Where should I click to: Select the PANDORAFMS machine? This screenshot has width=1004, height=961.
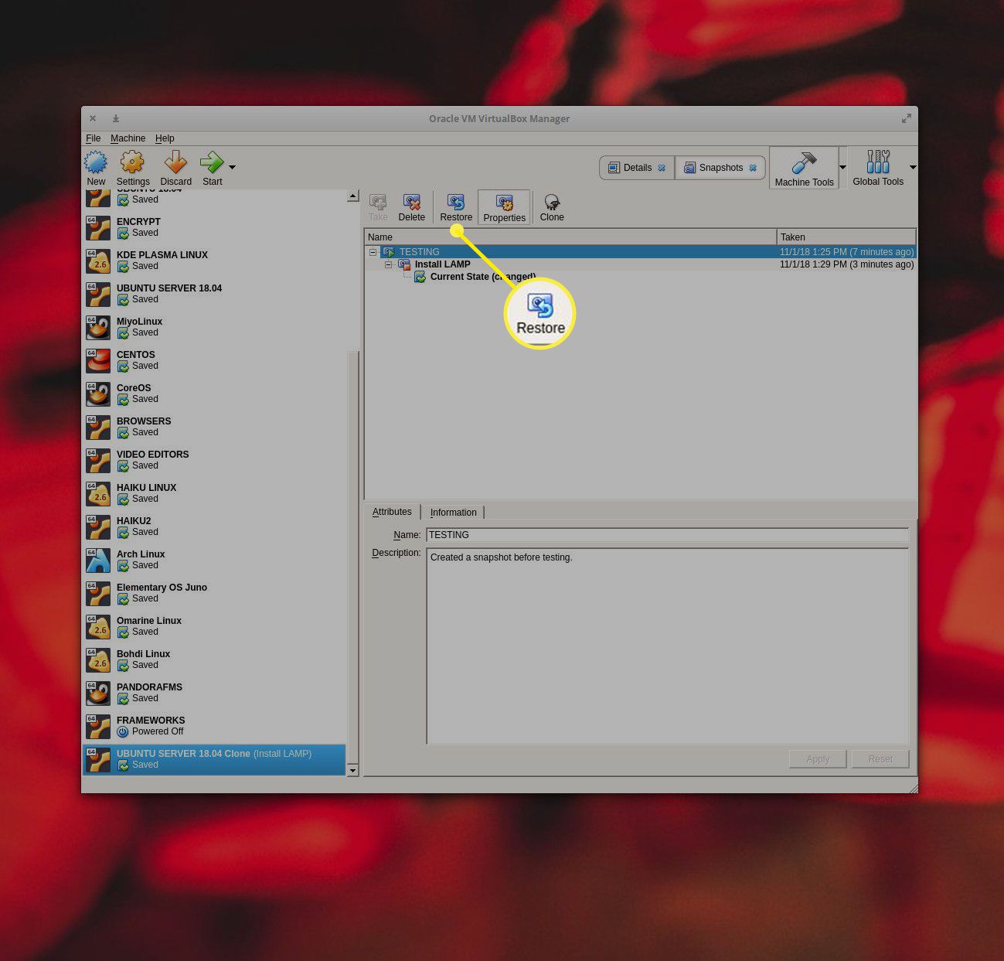click(x=214, y=693)
